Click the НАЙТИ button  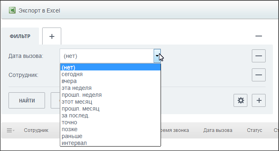click(27, 100)
